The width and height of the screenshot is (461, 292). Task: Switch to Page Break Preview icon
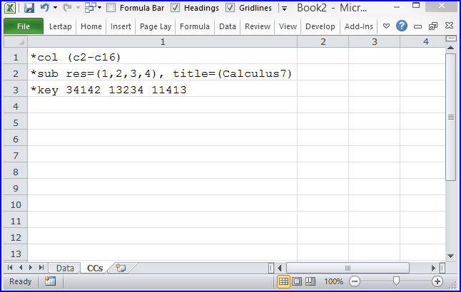coord(311,281)
